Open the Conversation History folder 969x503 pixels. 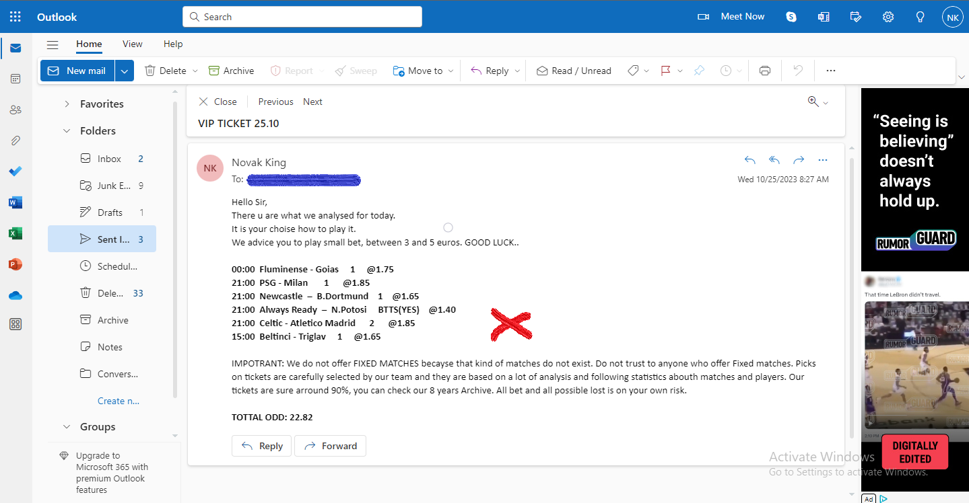[x=102, y=374]
